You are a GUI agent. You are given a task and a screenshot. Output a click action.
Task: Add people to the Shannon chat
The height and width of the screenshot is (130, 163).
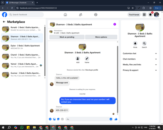pos(78,58)
